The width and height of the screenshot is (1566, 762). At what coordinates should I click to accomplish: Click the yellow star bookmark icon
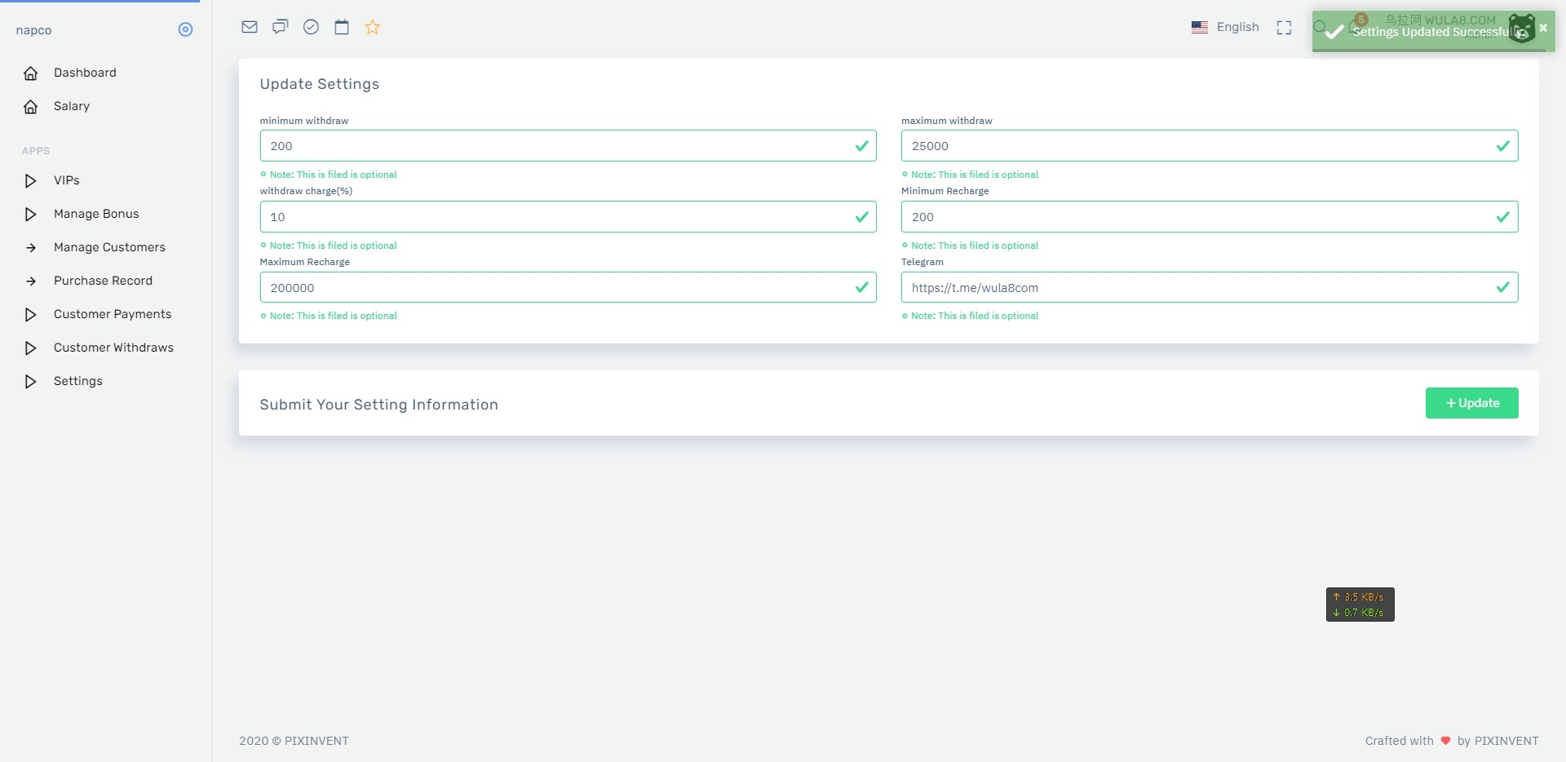click(373, 27)
